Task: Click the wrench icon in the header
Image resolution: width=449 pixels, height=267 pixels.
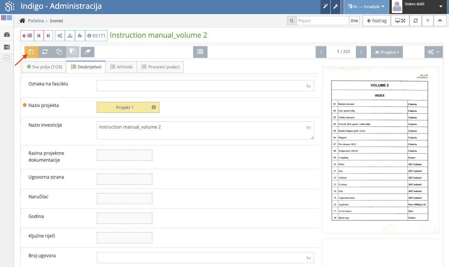Action: 336,7
